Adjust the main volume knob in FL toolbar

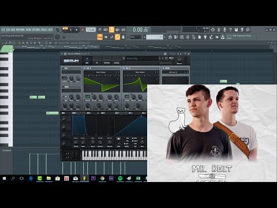click(57, 29)
